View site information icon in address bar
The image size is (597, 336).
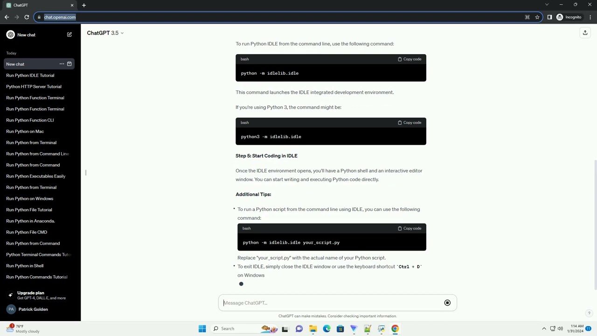[39, 17]
